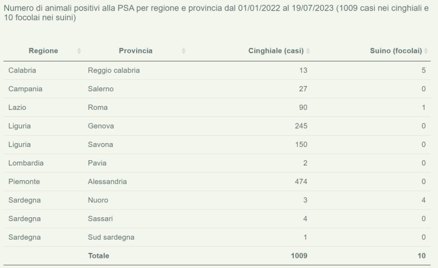Click the Roma province cell
The width and height of the screenshot is (438, 268).
coord(98,107)
